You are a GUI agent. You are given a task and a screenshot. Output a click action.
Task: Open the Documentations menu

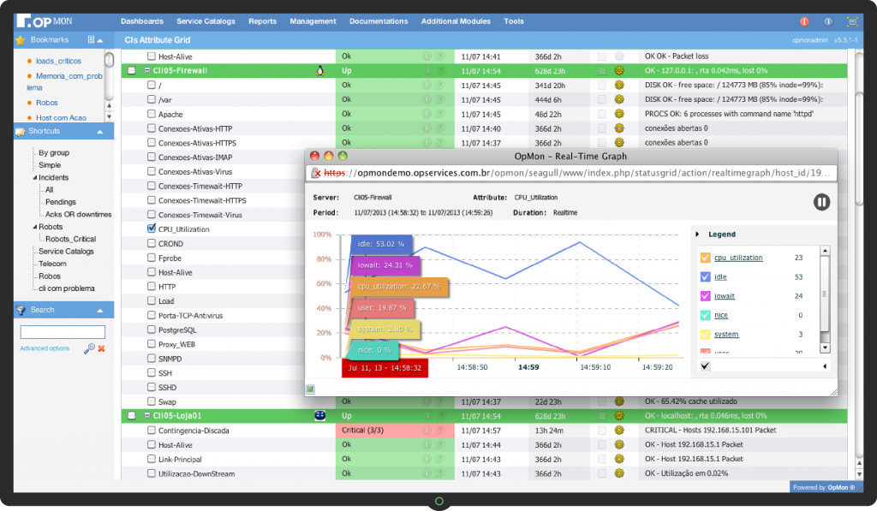coord(379,21)
